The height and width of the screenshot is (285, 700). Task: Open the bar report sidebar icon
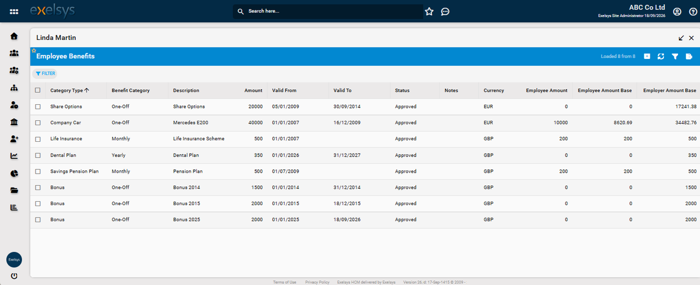point(14,207)
